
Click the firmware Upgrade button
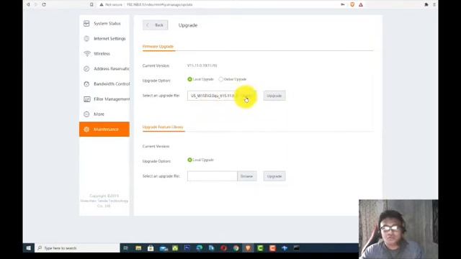click(x=274, y=96)
